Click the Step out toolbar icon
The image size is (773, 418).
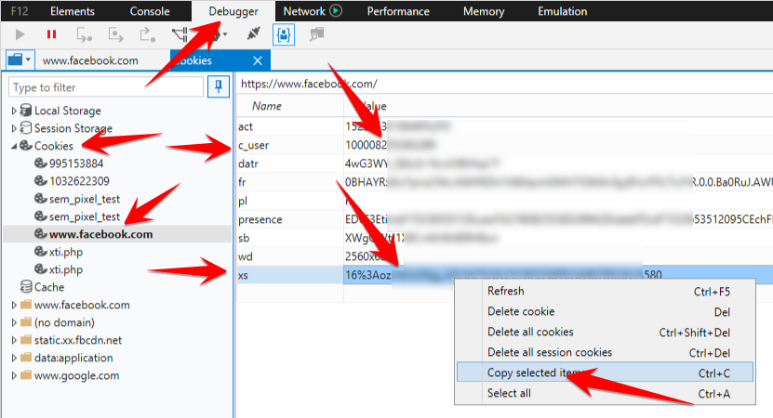(147, 34)
